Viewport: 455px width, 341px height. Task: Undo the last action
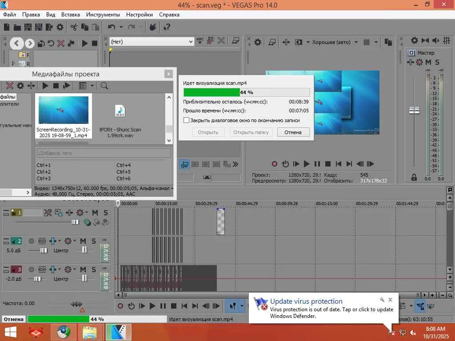click(112, 27)
